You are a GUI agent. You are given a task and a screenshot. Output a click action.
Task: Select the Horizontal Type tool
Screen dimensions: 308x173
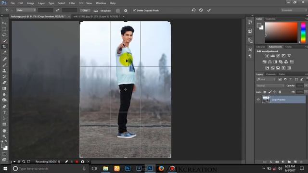click(x=4, y=112)
